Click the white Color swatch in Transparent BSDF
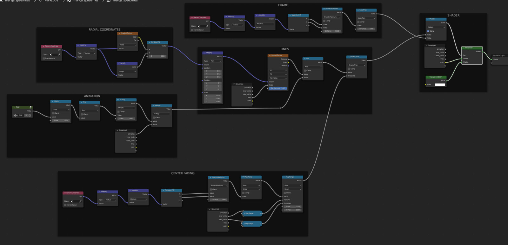 click(440, 85)
